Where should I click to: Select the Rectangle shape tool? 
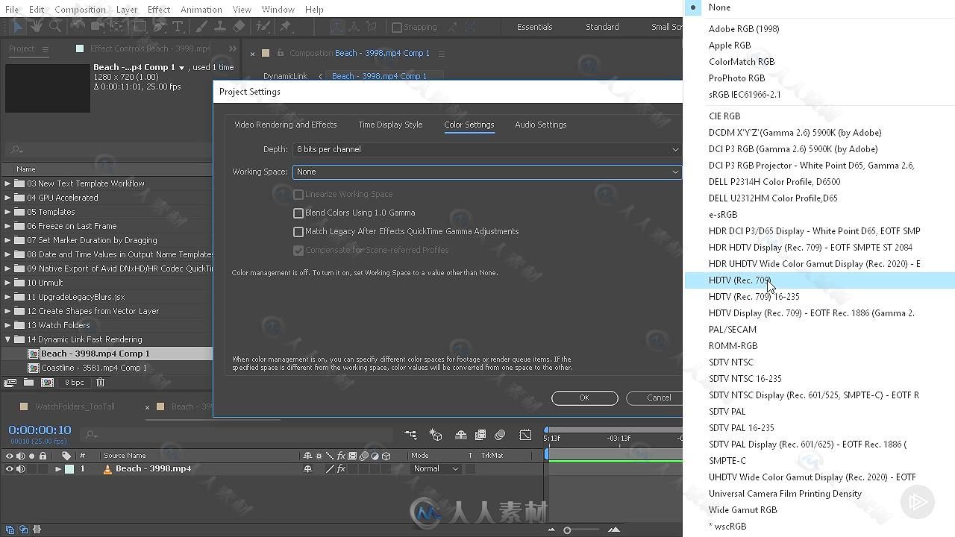point(140,27)
